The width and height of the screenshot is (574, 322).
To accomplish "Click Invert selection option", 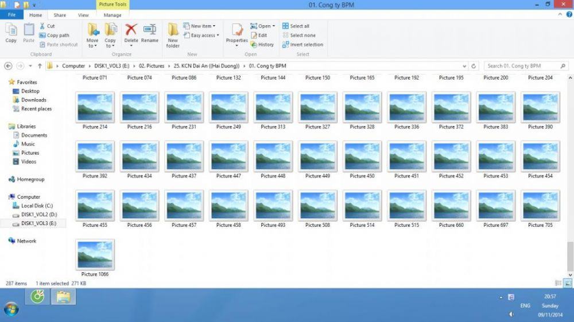I will (x=302, y=45).
